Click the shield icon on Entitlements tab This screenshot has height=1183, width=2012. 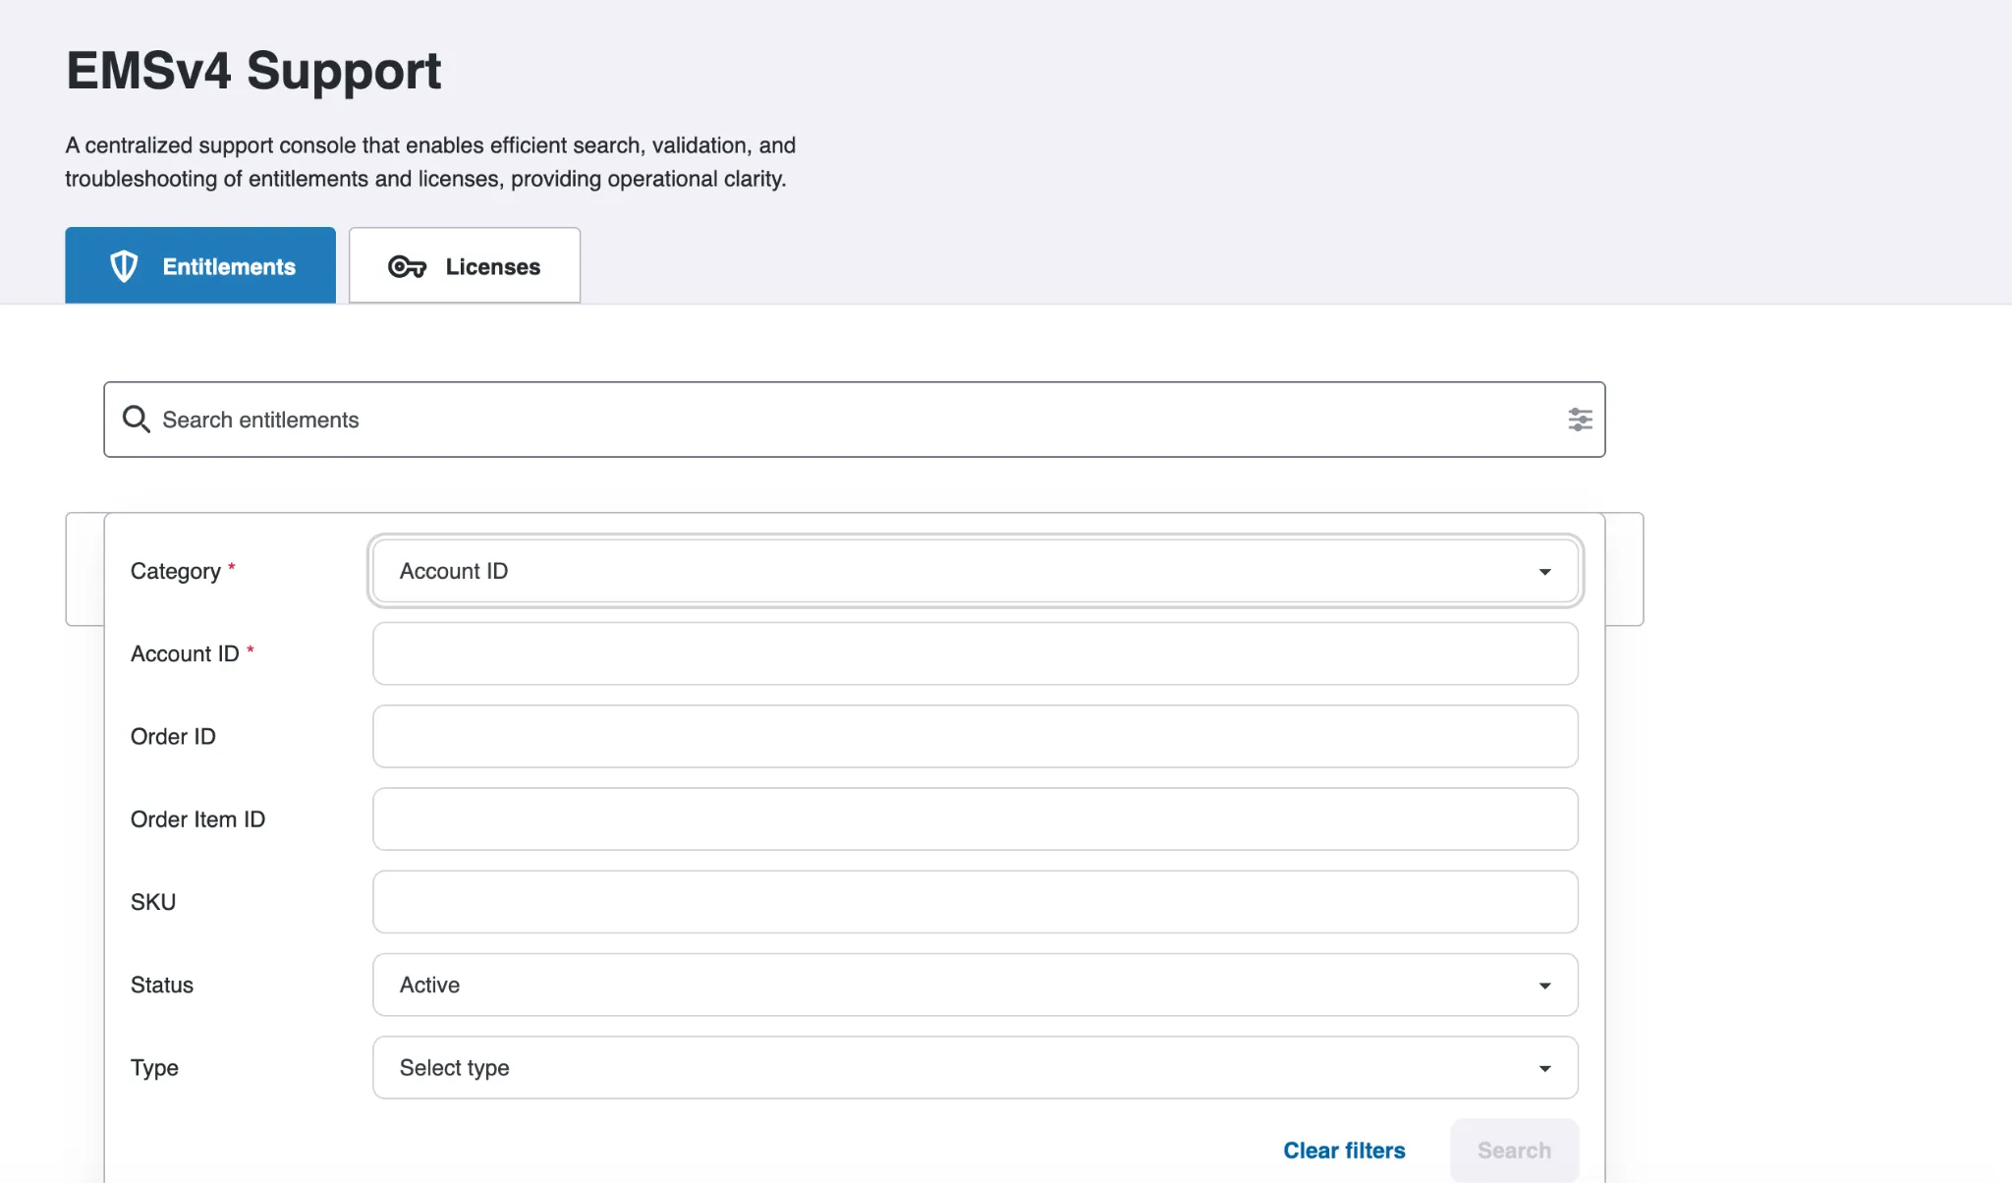tap(124, 266)
